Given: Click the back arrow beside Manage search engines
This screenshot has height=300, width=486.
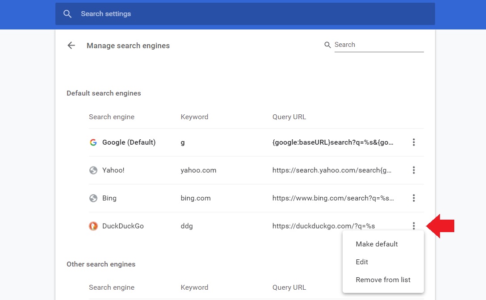Looking at the screenshot, I should (71, 46).
